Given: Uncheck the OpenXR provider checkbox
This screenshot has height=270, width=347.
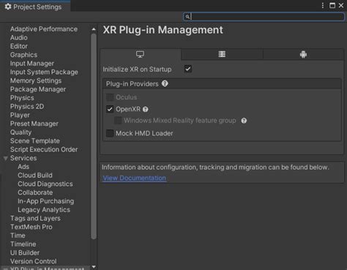Looking at the screenshot, I should [x=110, y=109].
